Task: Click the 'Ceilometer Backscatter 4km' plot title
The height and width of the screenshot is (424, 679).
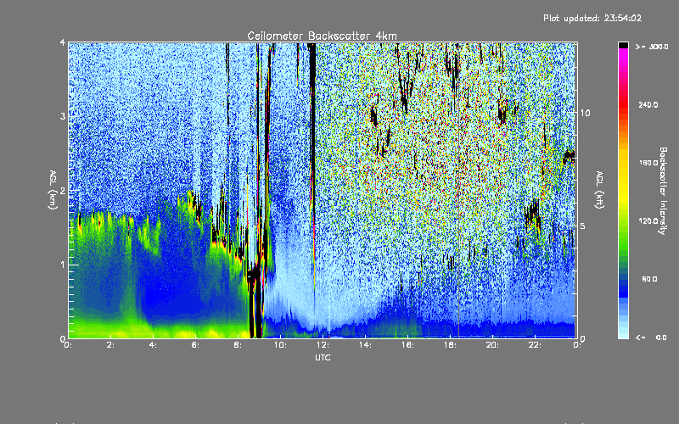Action: point(322,36)
